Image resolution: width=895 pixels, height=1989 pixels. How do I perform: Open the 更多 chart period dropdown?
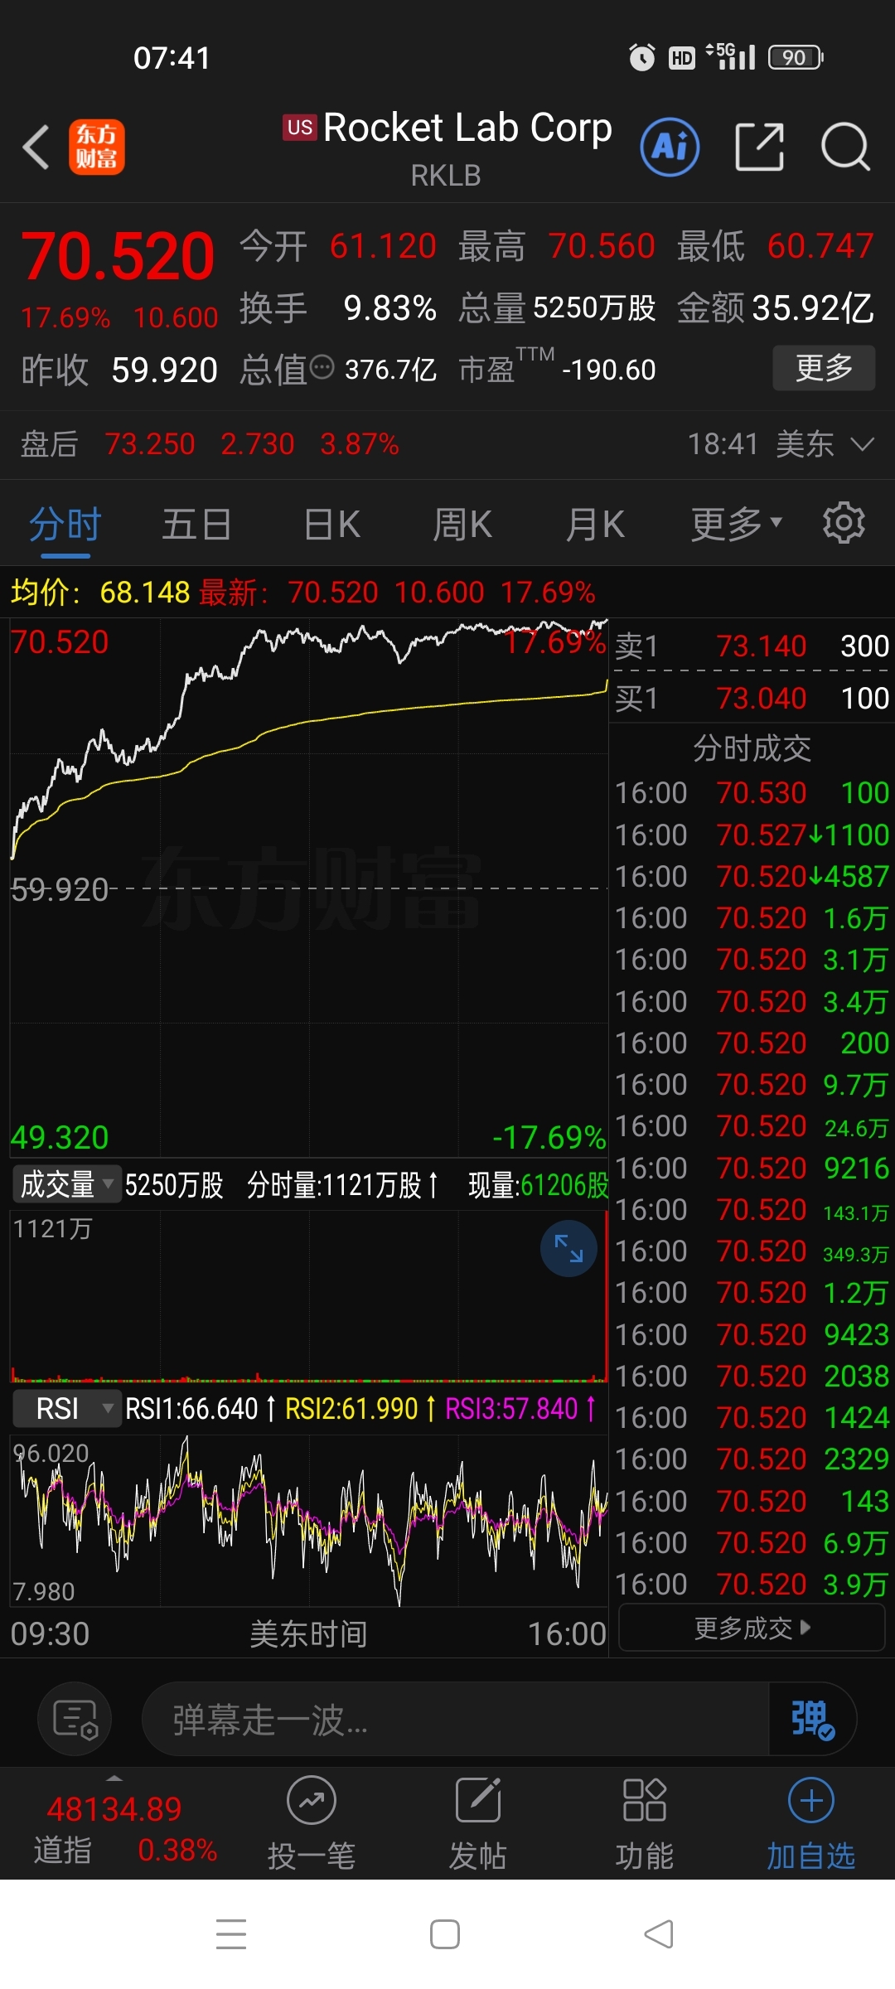point(736,525)
